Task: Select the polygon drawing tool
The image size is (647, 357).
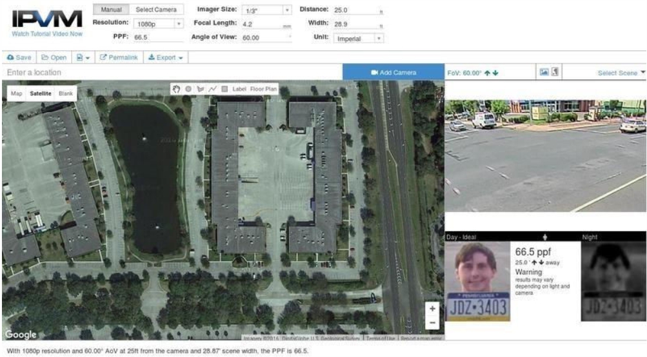Action: pos(199,89)
